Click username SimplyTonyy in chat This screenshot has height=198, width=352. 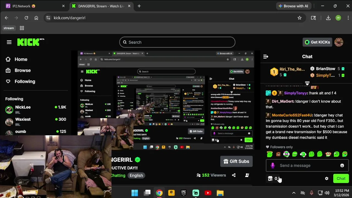(x=296, y=93)
